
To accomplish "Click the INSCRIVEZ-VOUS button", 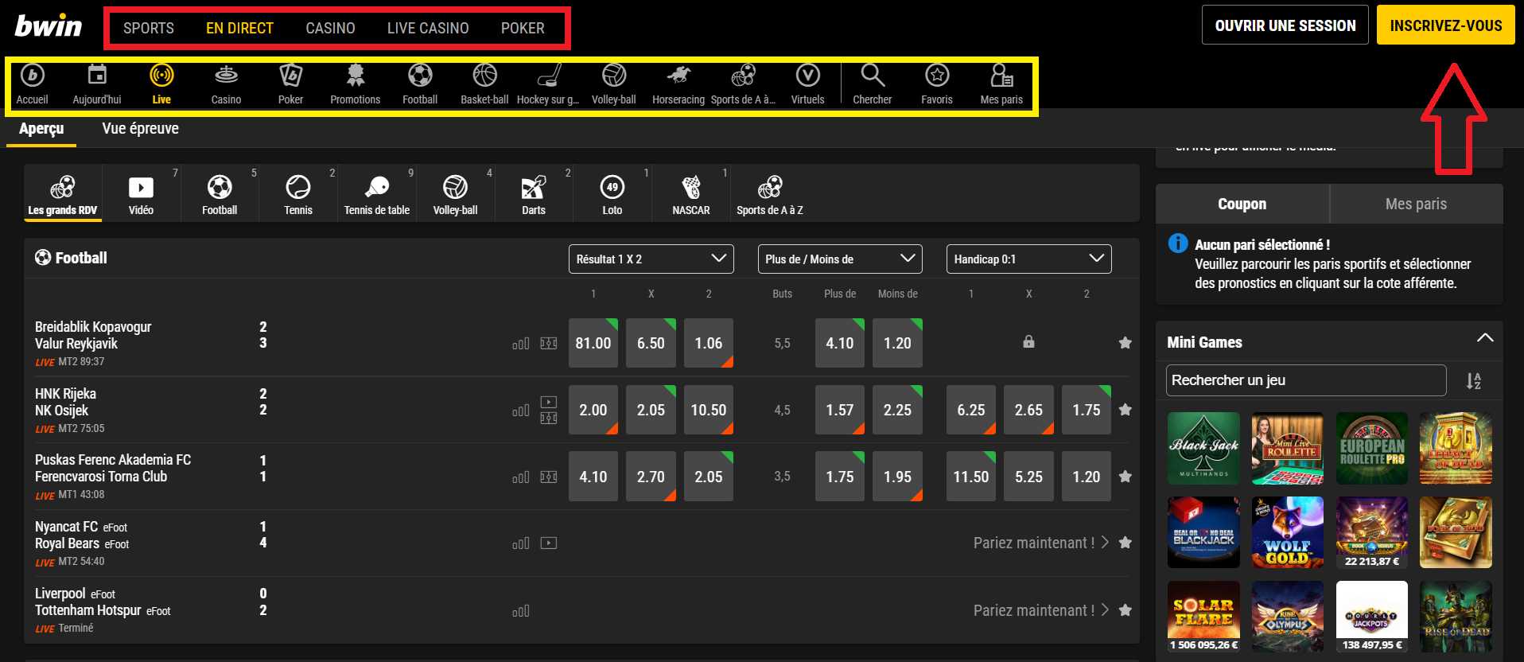I will pos(1446,25).
